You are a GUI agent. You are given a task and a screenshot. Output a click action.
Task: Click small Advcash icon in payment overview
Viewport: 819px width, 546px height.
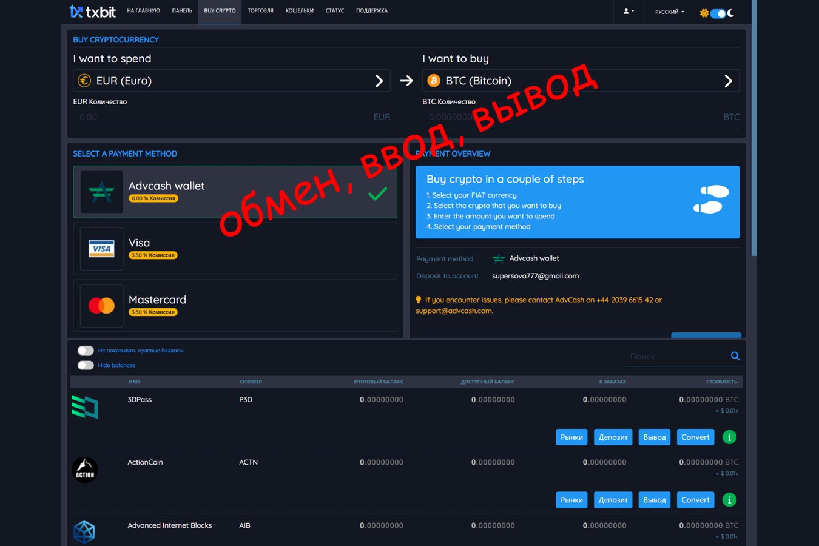499,259
